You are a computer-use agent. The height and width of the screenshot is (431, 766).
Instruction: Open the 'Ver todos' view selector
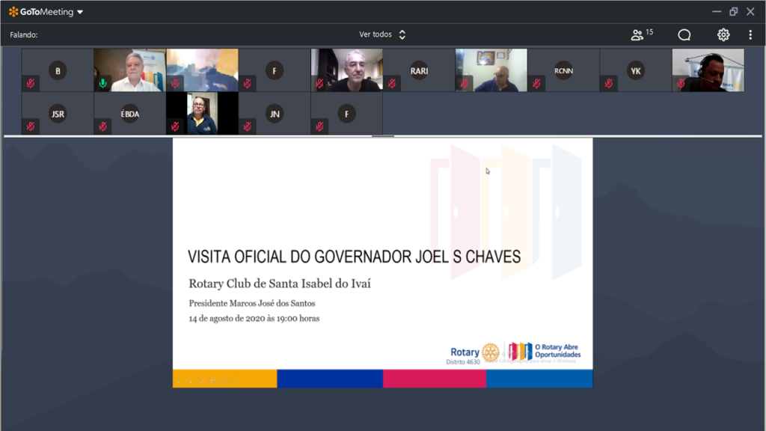tap(376, 34)
